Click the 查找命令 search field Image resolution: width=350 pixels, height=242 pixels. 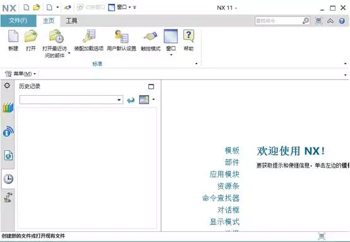click(279, 21)
